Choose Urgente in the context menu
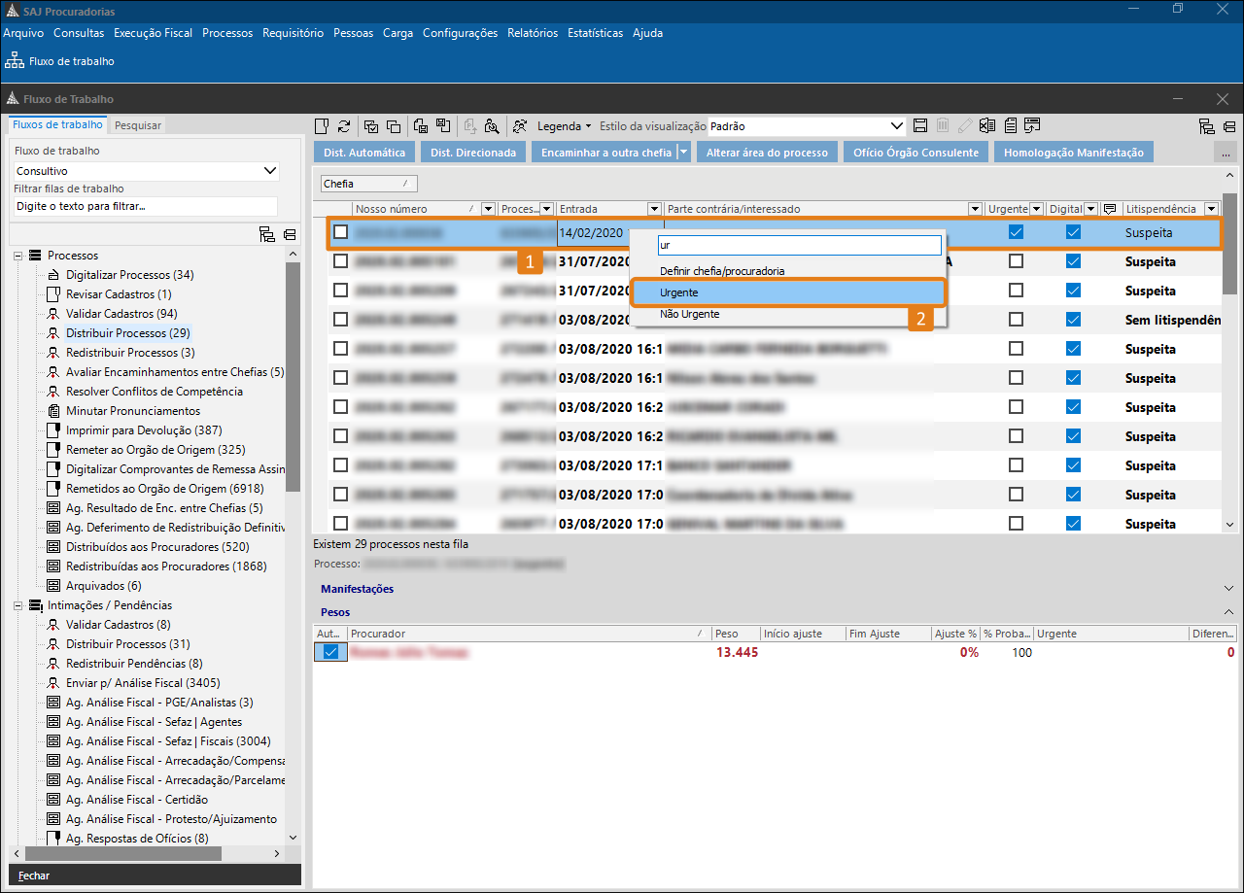 [x=788, y=292]
